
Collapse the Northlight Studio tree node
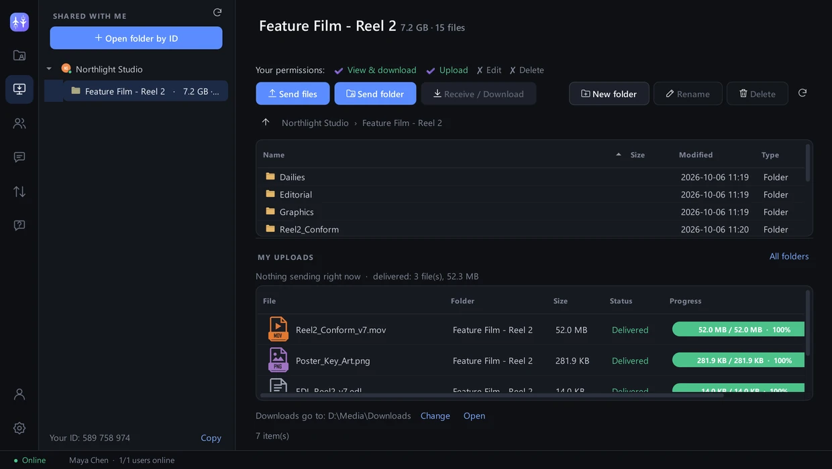(49, 69)
